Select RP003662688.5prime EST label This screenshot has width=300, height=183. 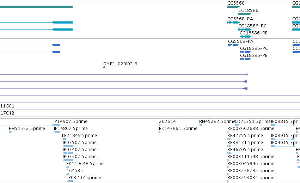click(251, 129)
